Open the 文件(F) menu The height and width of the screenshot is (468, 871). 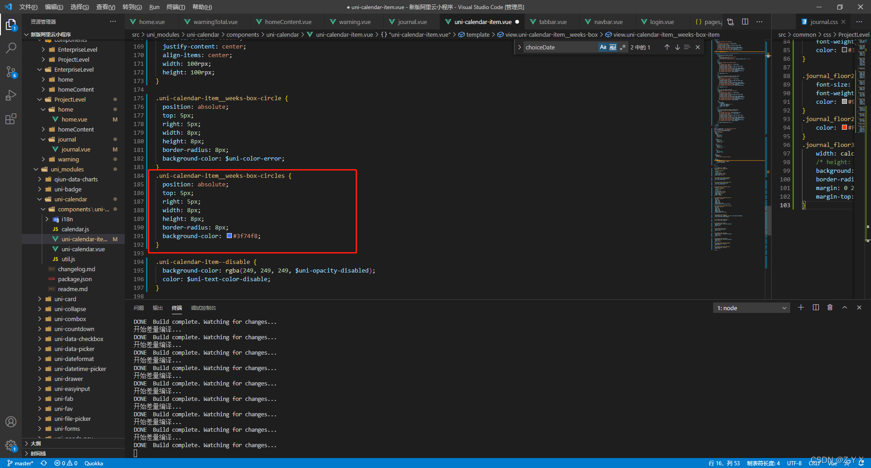point(28,7)
